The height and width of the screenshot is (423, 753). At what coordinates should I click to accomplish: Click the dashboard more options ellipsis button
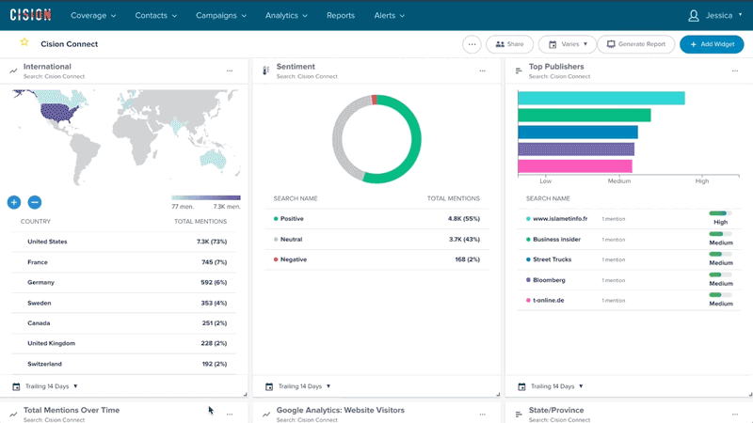[x=473, y=44]
